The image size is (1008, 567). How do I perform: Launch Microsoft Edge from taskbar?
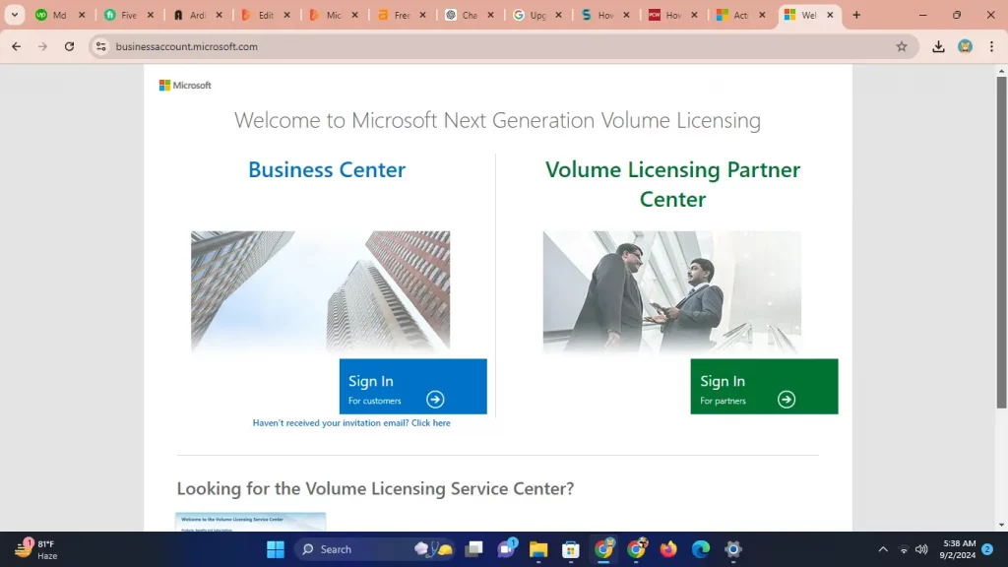coord(701,549)
